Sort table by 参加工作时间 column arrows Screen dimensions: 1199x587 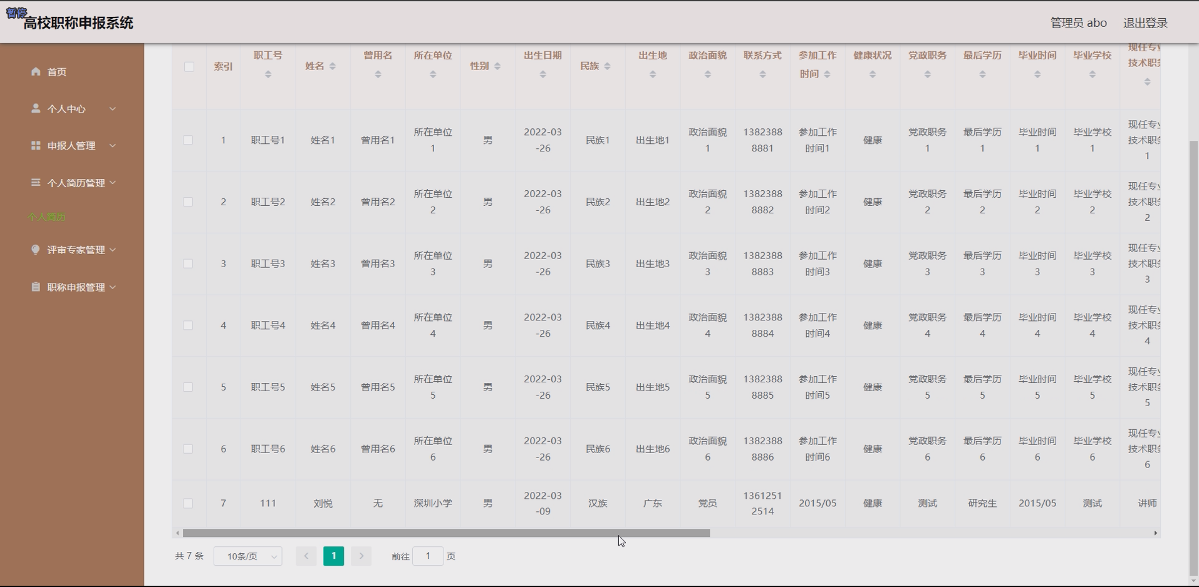coord(828,74)
